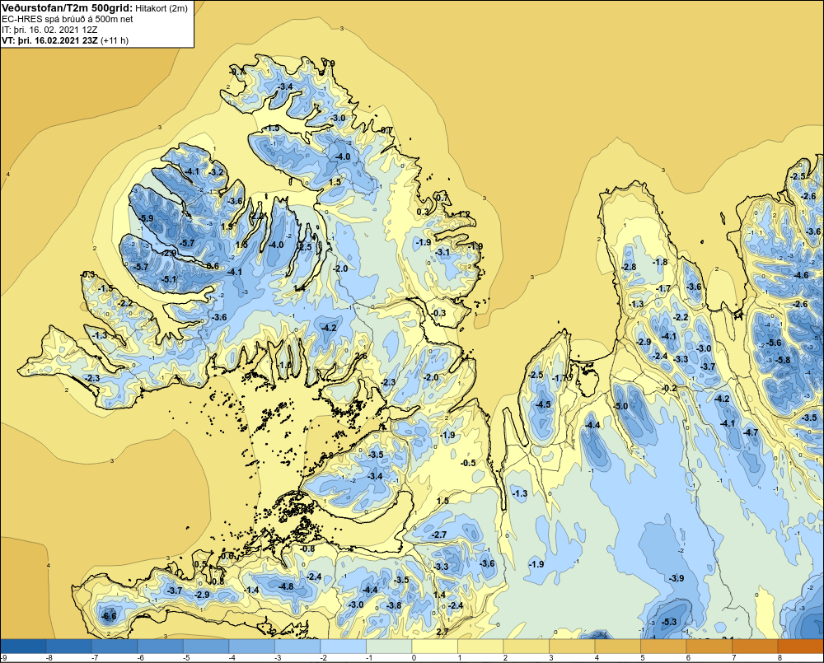Image resolution: width=824 pixels, height=663 pixels.
Task: Click the initial time 'IT: þri. 16. 02. 2021 12Z'
Action: point(49,30)
